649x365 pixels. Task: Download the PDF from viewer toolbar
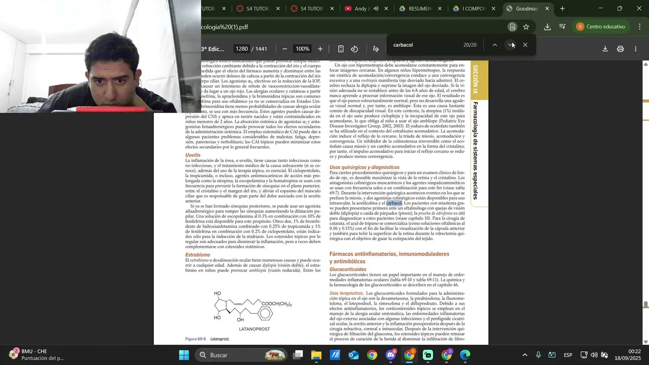point(605,49)
